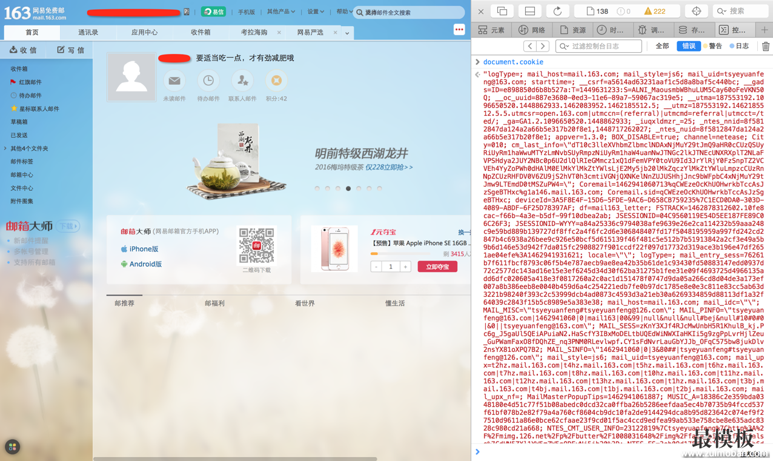
Task: Focus the mail full-text search box
Action: [x=409, y=12]
